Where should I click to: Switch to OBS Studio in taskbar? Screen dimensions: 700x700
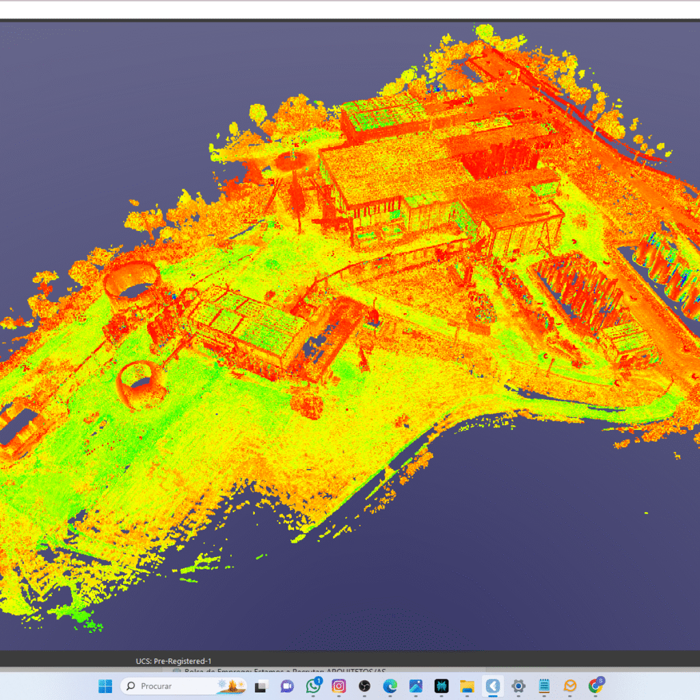coord(364,686)
